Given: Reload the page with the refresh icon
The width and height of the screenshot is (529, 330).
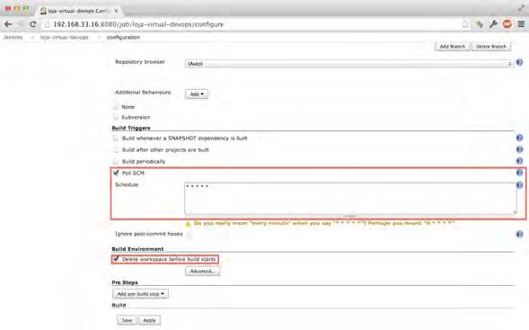Looking at the screenshot, I should click(x=32, y=24).
